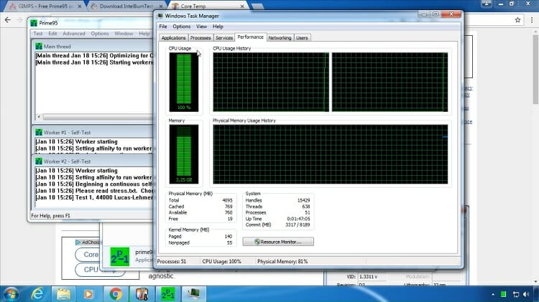Click the status bar 'Physical Memory: 81%'

(282, 262)
